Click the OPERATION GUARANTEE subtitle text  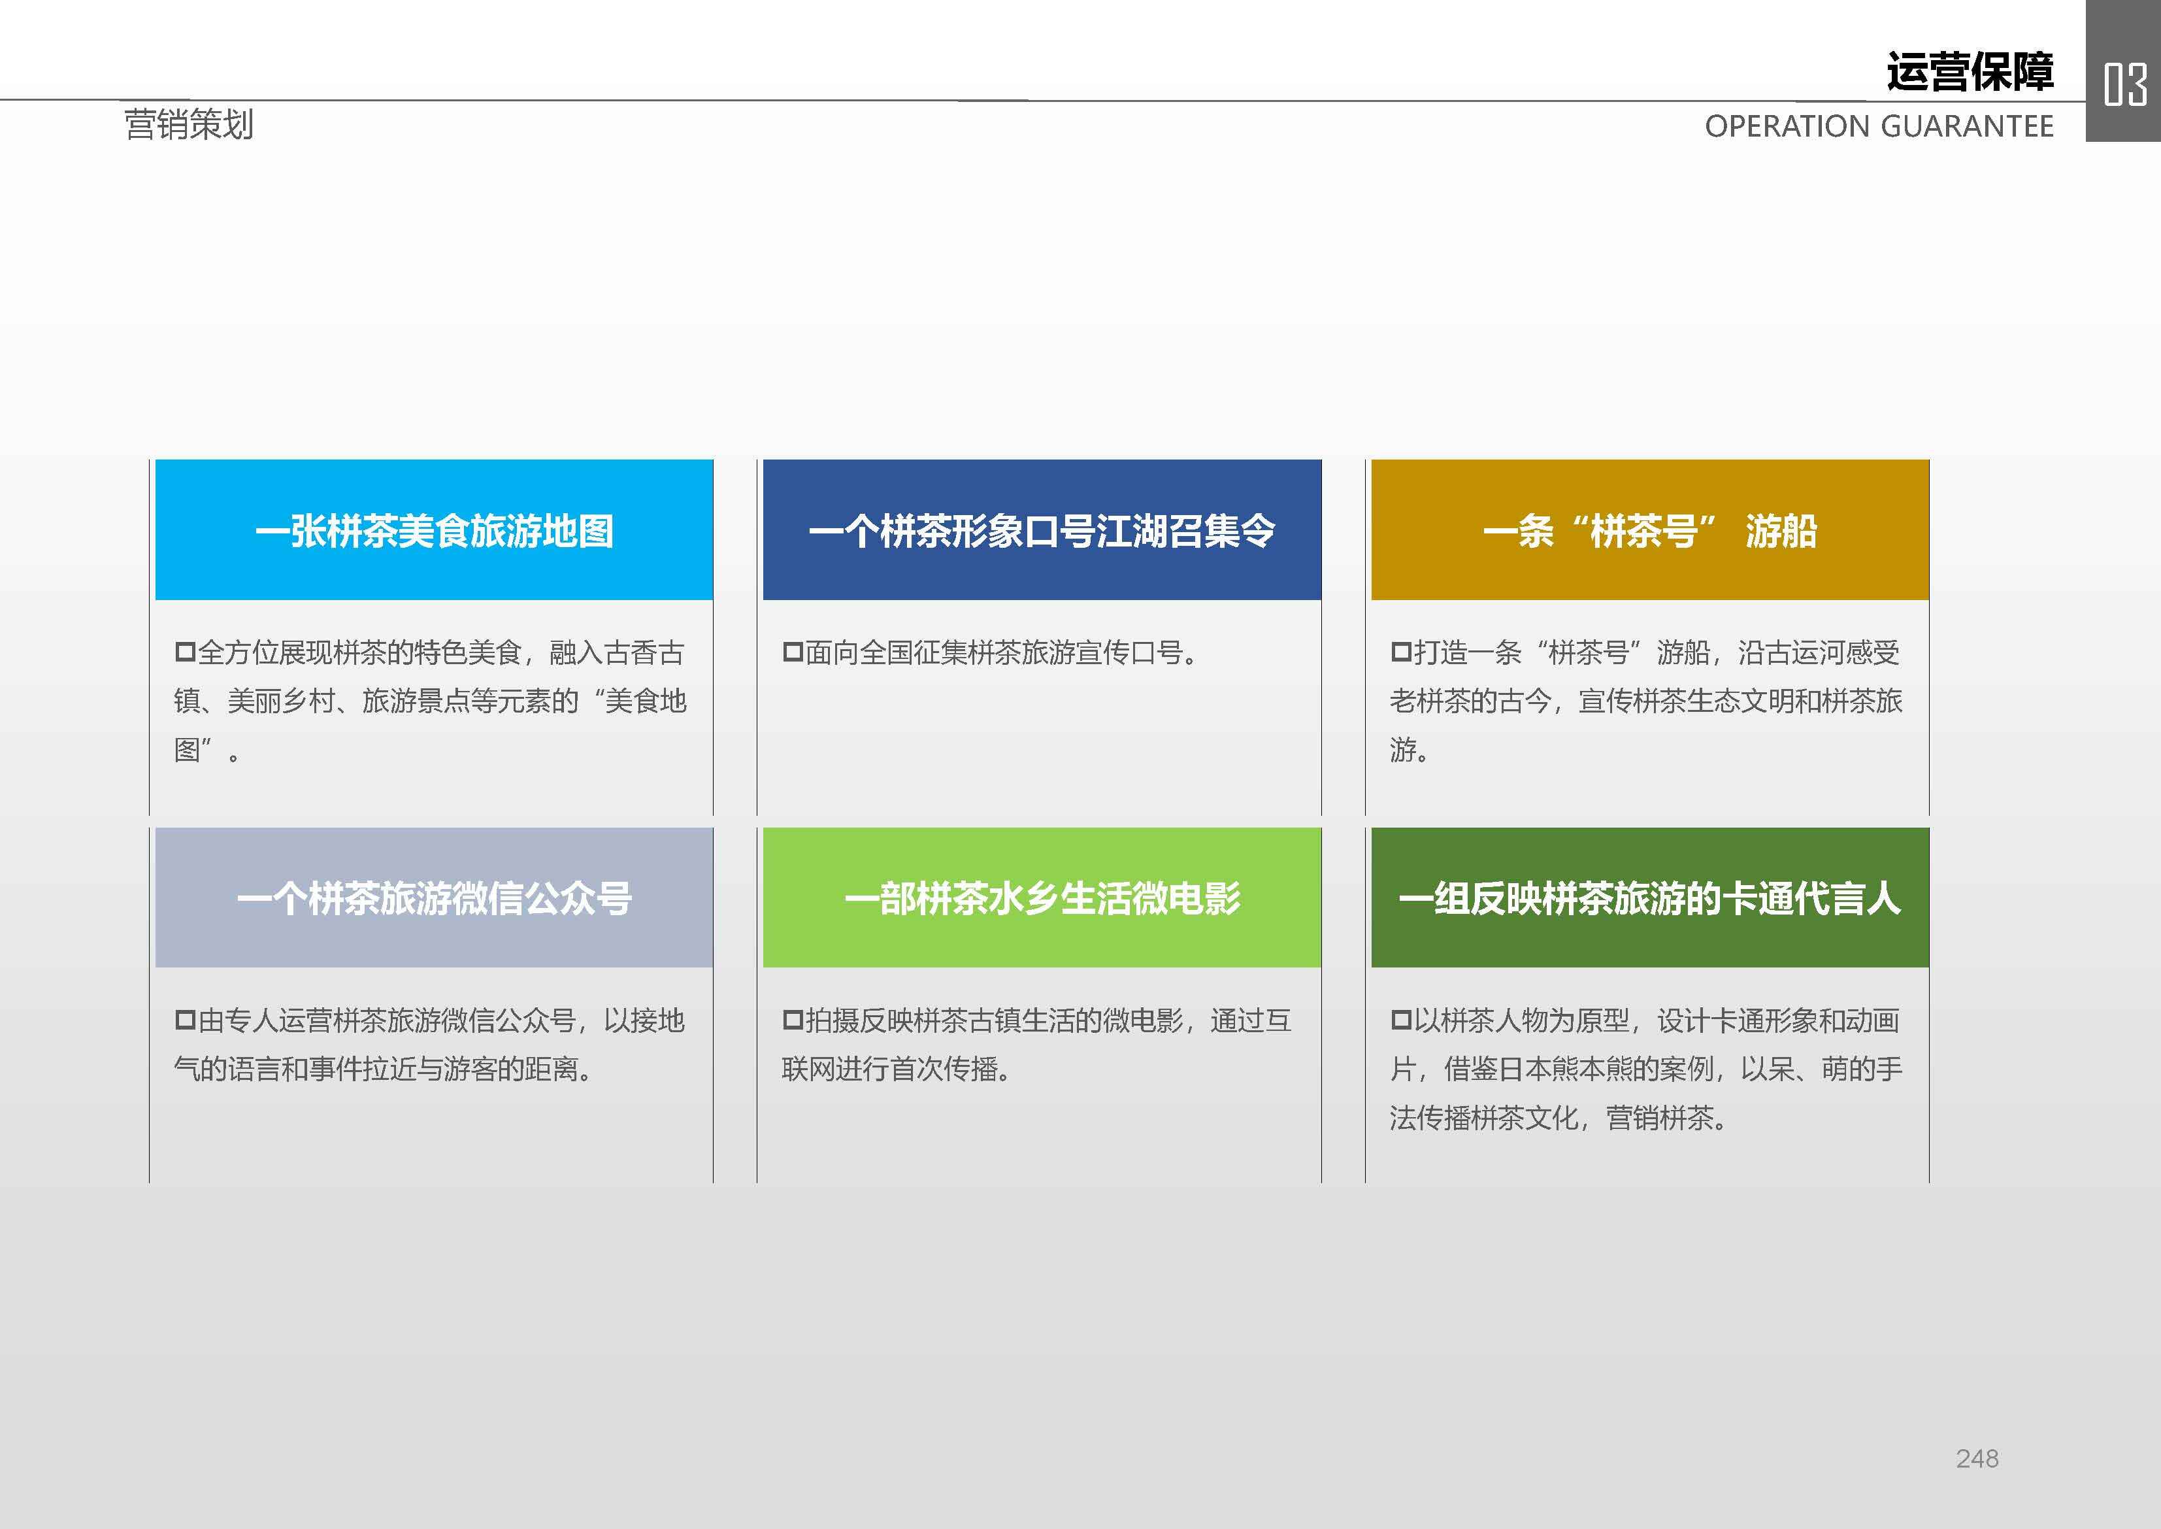tap(1879, 126)
